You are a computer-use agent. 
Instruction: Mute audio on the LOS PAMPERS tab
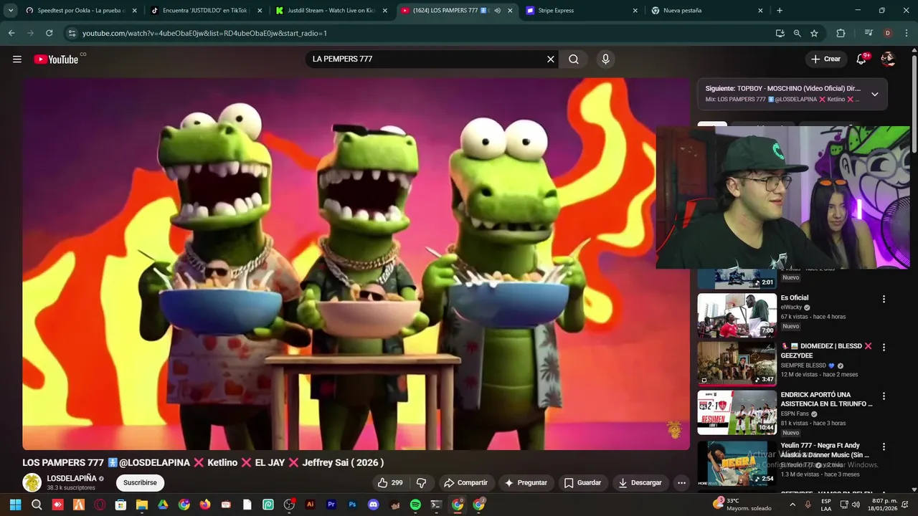pyautogui.click(x=497, y=11)
